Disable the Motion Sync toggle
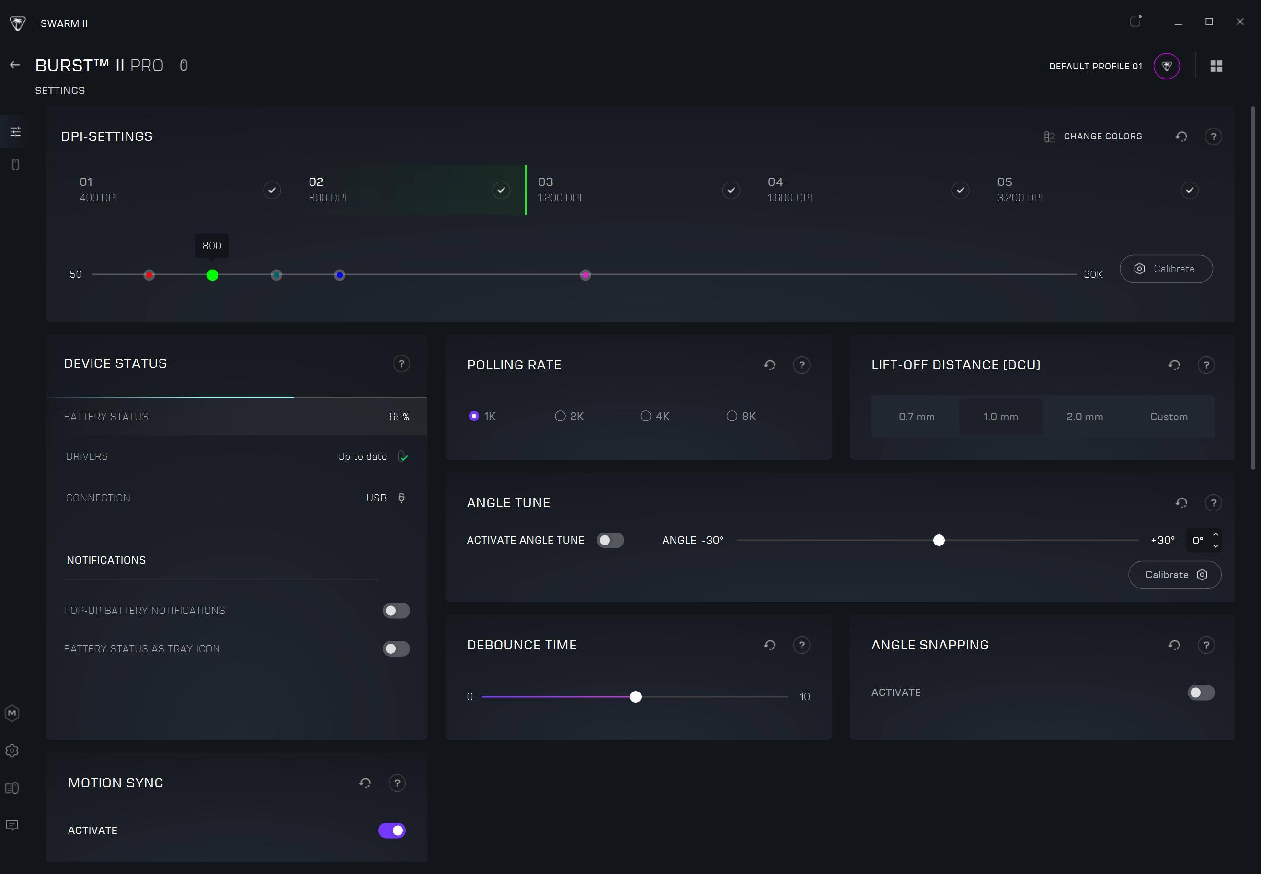1261x874 pixels. tap(392, 830)
